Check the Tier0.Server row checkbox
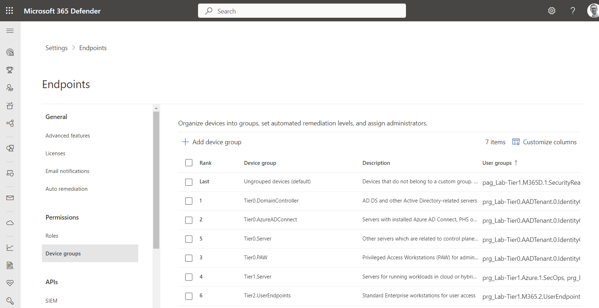 (189, 239)
